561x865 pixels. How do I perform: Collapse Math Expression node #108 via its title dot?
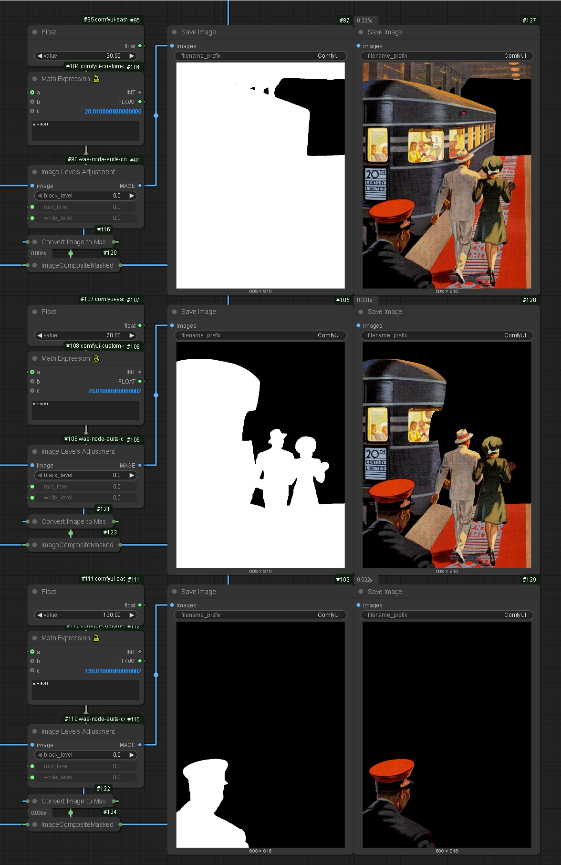pos(35,358)
